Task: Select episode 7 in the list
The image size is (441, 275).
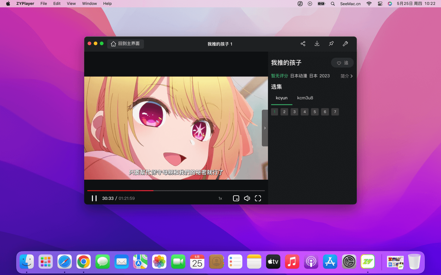Action: click(x=335, y=112)
